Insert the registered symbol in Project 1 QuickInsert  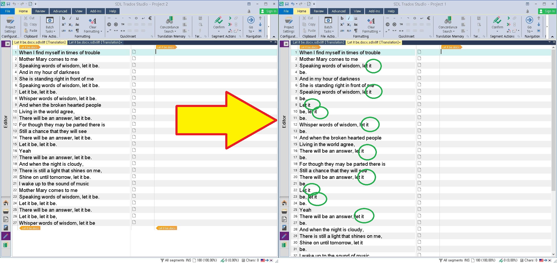point(394,24)
